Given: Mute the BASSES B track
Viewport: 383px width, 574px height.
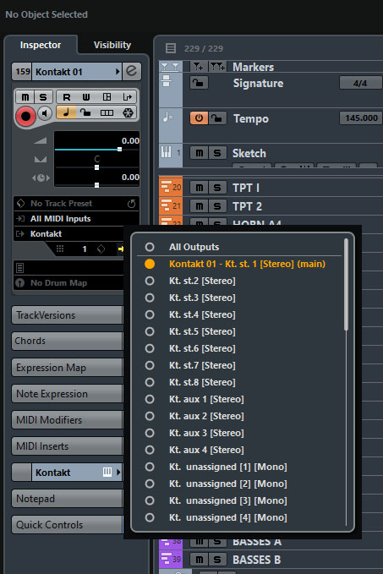Looking at the screenshot, I should (x=199, y=560).
